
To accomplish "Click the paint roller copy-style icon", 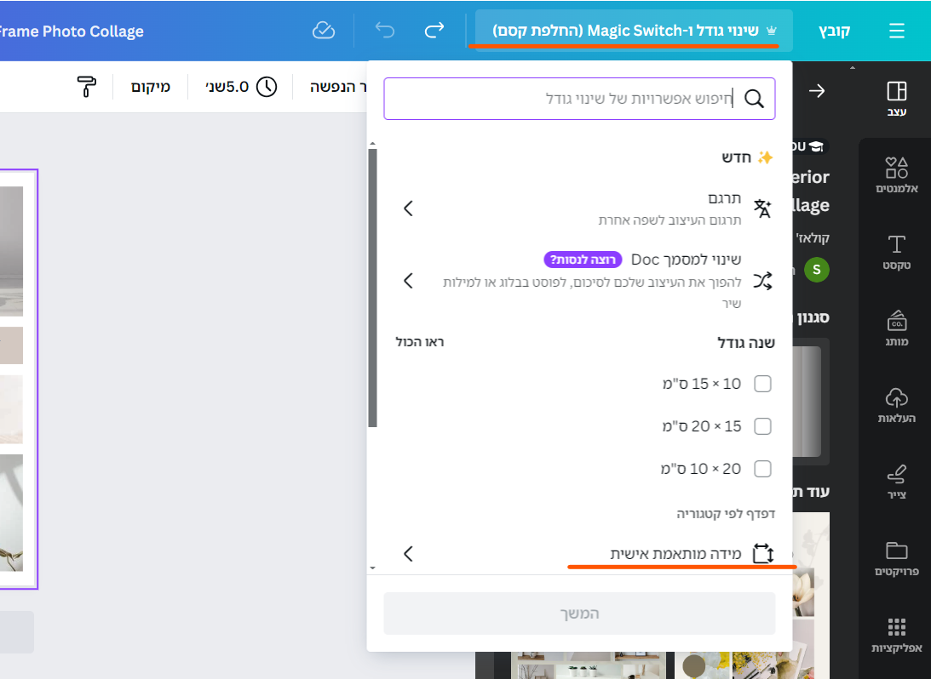I will pyautogui.click(x=87, y=87).
